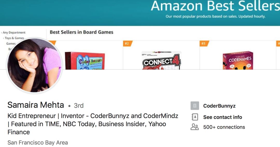Click the building icon beside CoderBunnyz company

coord(195,106)
